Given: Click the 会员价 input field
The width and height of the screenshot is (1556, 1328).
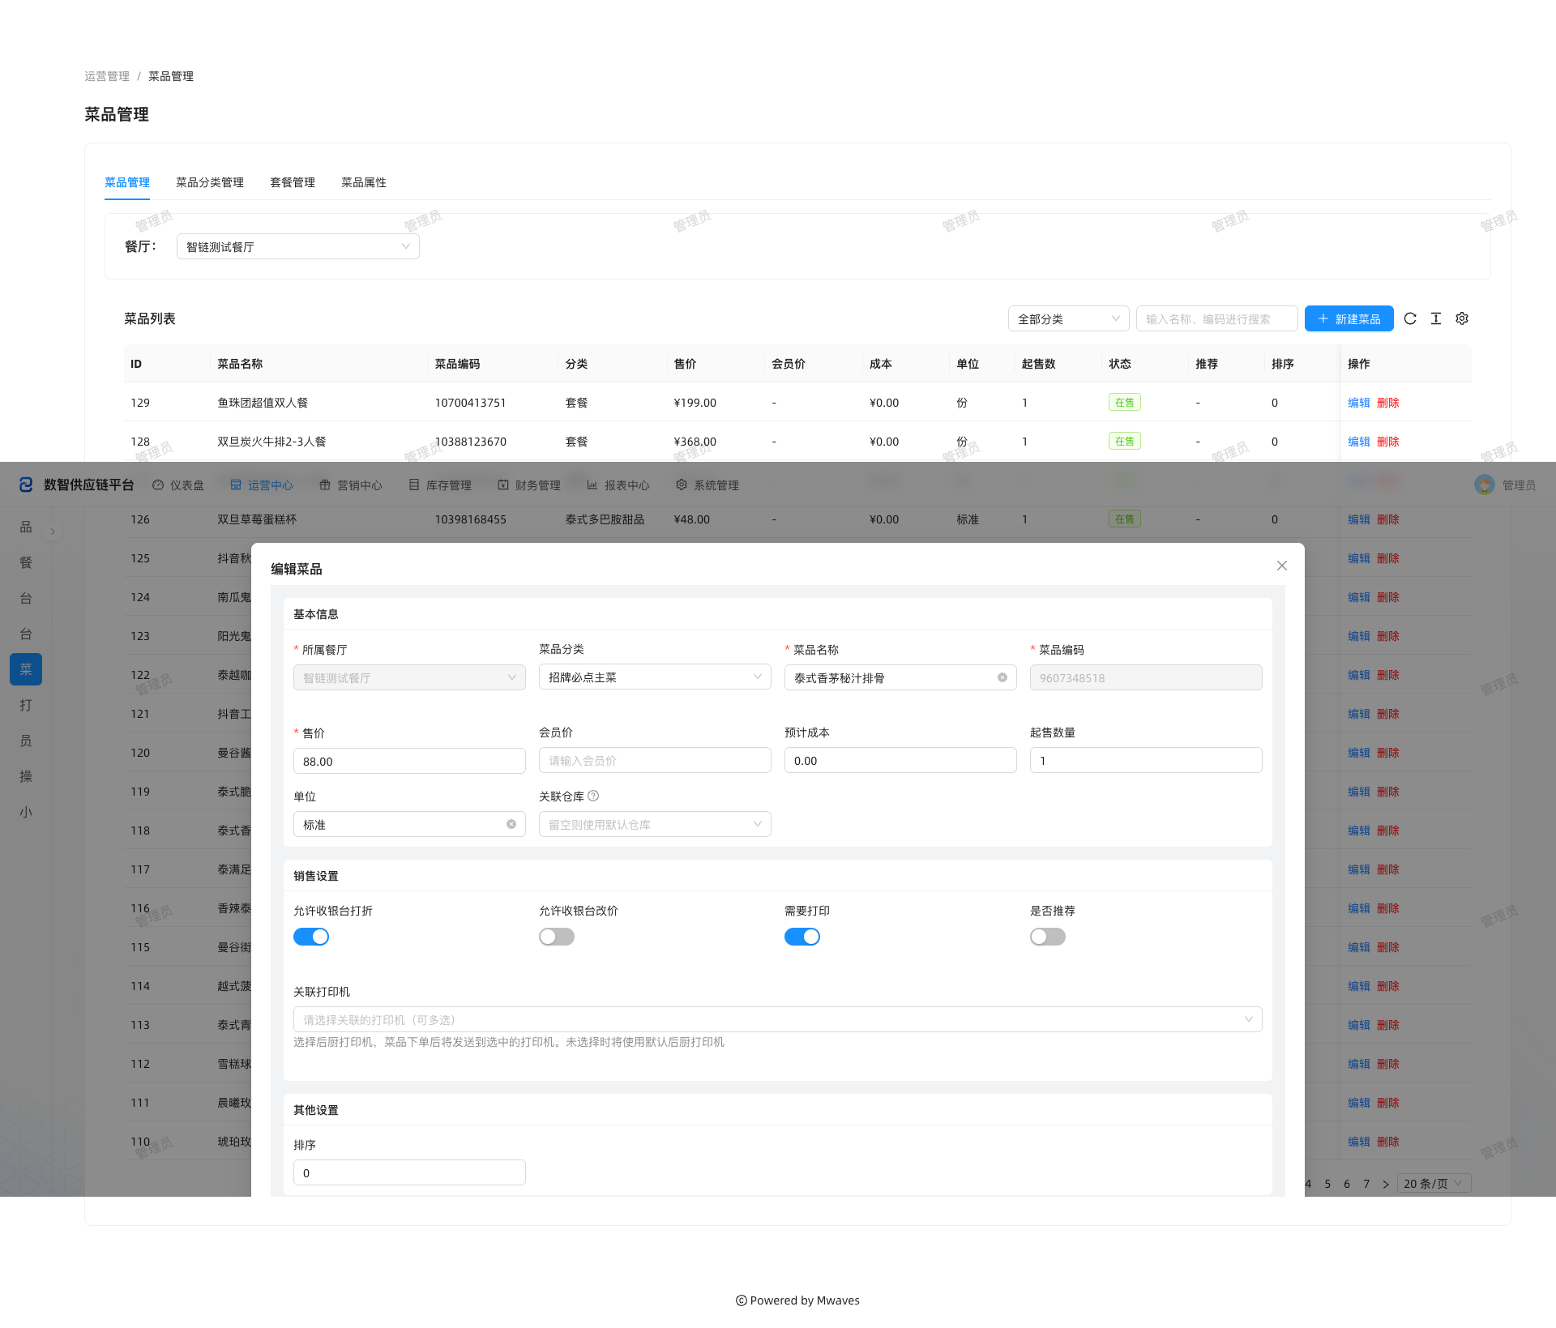Looking at the screenshot, I should [x=655, y=760].
